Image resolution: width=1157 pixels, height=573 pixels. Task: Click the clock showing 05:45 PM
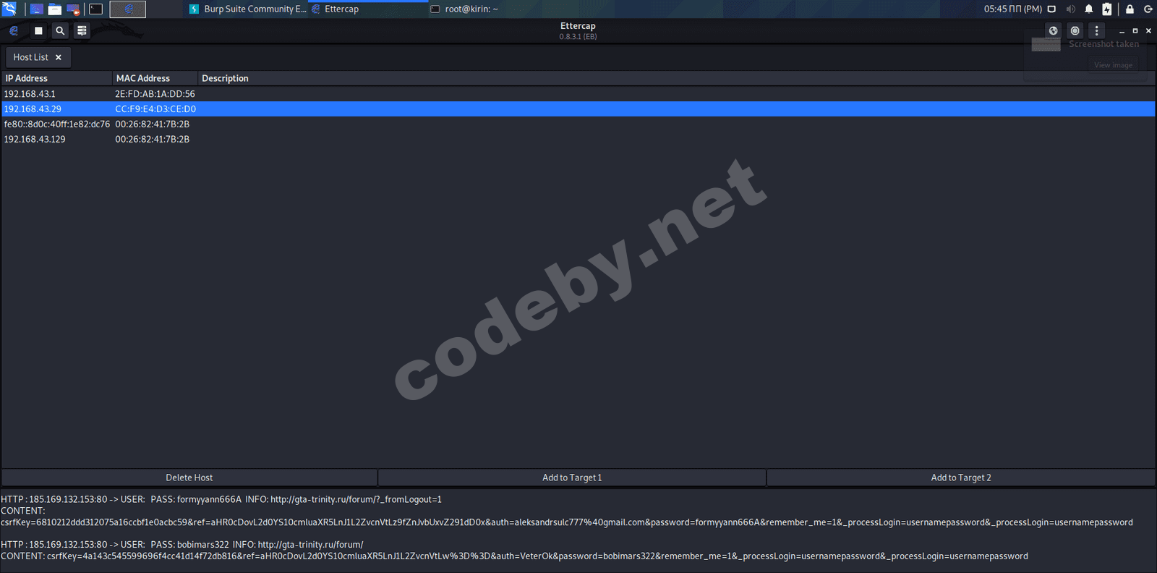click(1012, 9)
